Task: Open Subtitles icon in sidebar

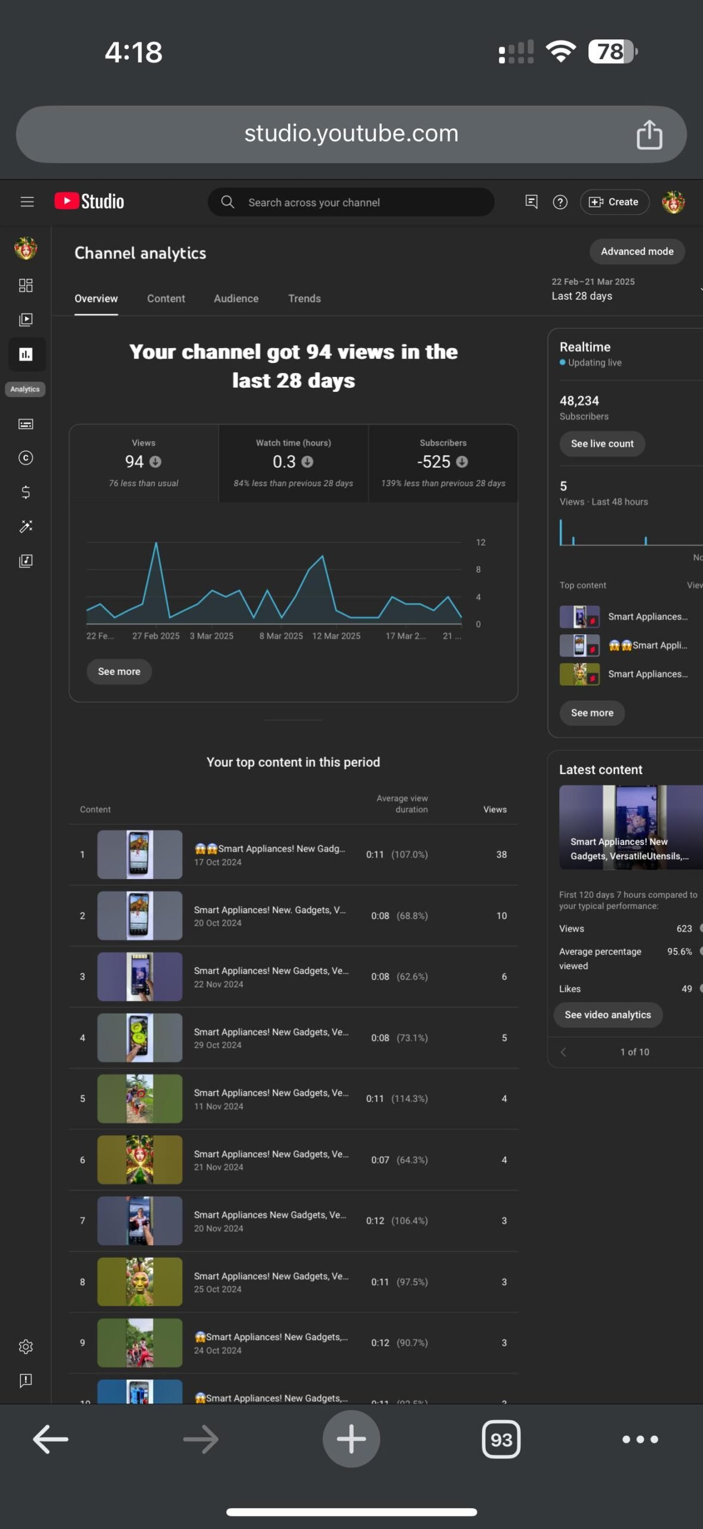Action: click(26, 424)
